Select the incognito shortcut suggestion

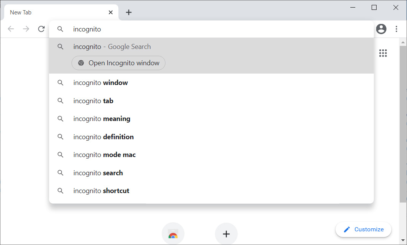point(101,191)
